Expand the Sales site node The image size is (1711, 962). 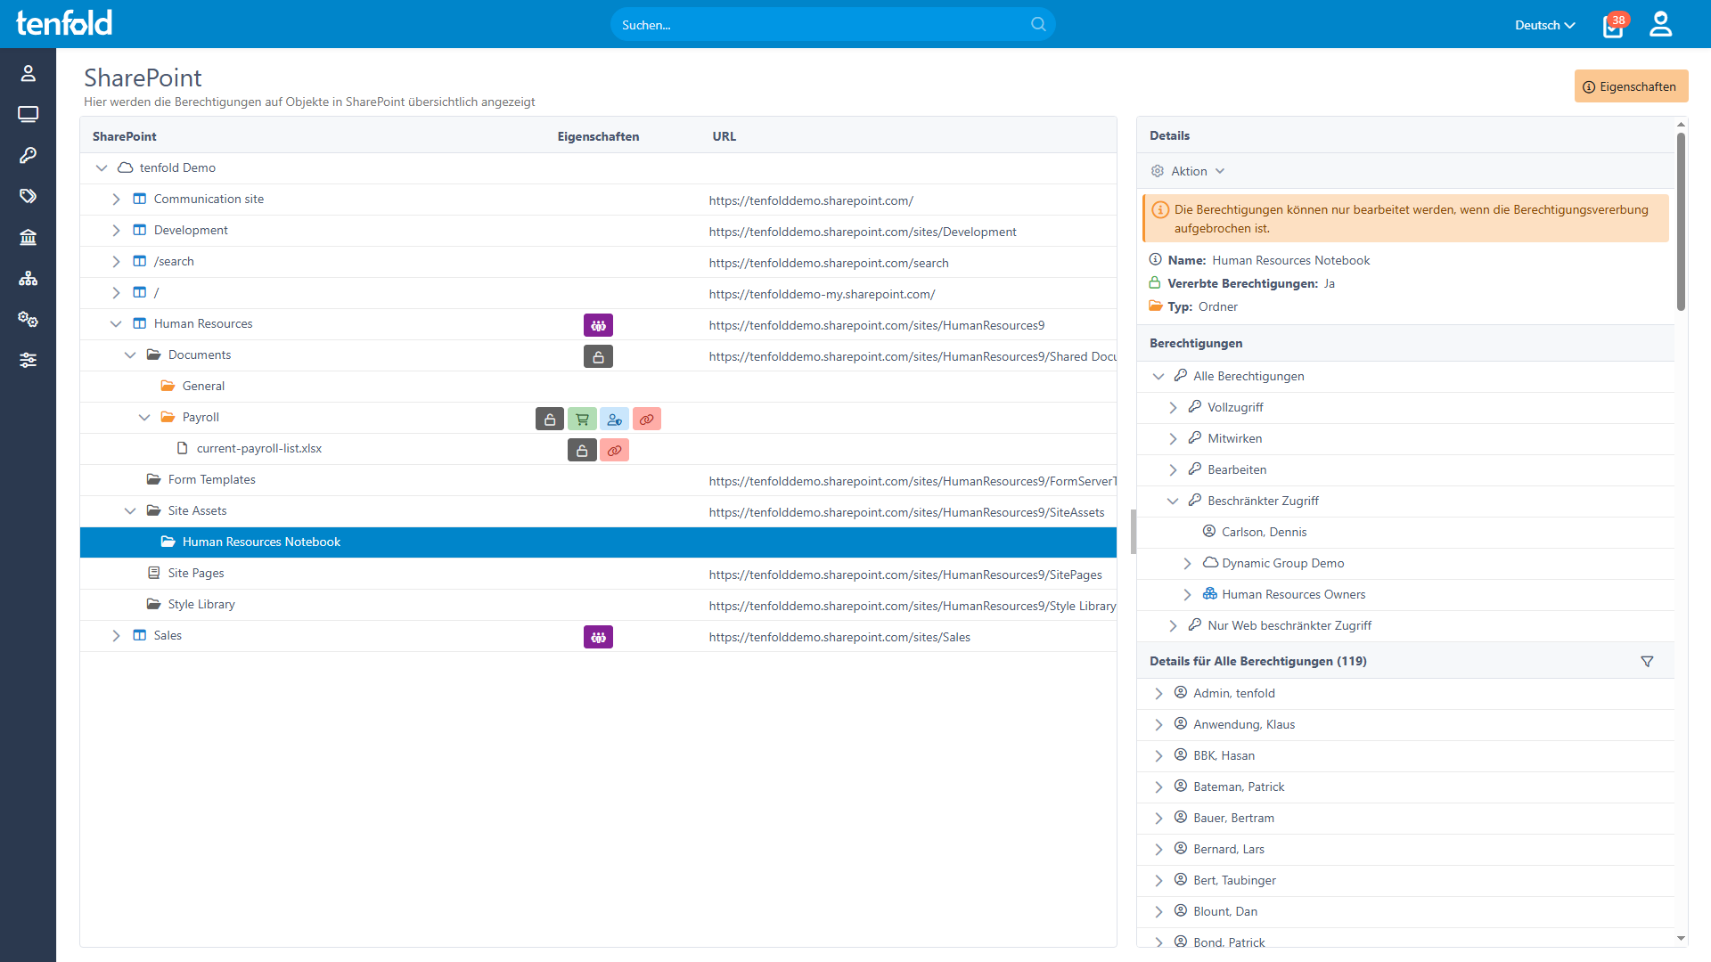[116, 636]
